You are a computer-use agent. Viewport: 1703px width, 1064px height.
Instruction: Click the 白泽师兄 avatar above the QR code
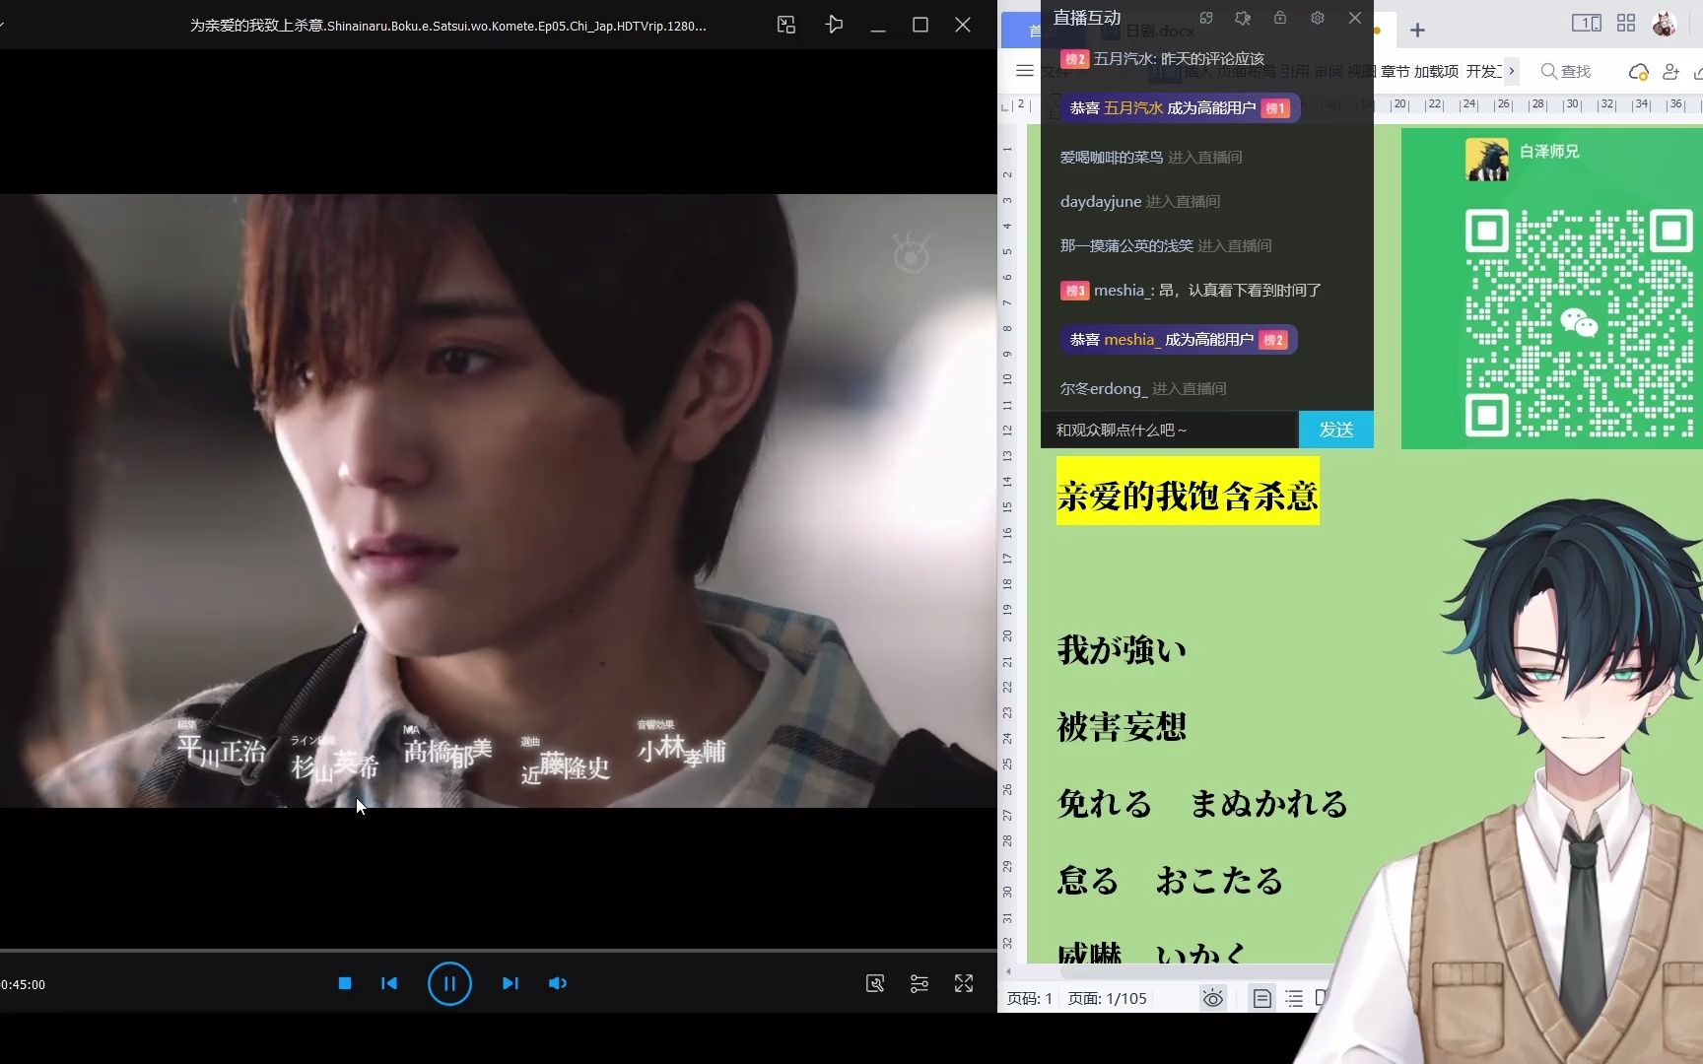pyautogui.click(x=1487, y=159)
